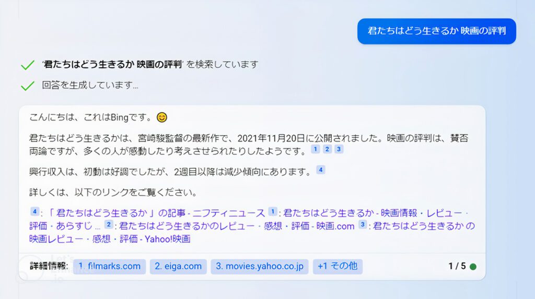
Task: Click citation 1 after the 賛否両論 paragraph
Action: (x=315, y=149)
